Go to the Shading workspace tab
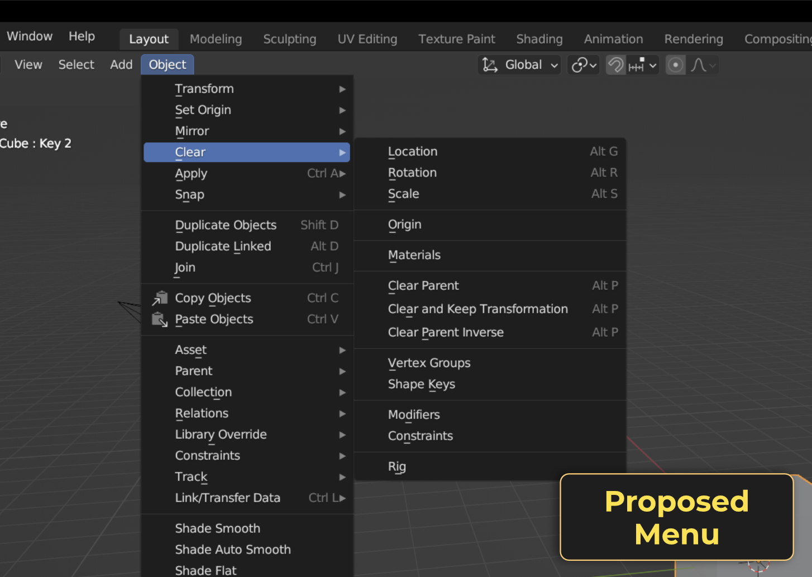The width and height of the screenshot is (812, 577). coord(539,39)
